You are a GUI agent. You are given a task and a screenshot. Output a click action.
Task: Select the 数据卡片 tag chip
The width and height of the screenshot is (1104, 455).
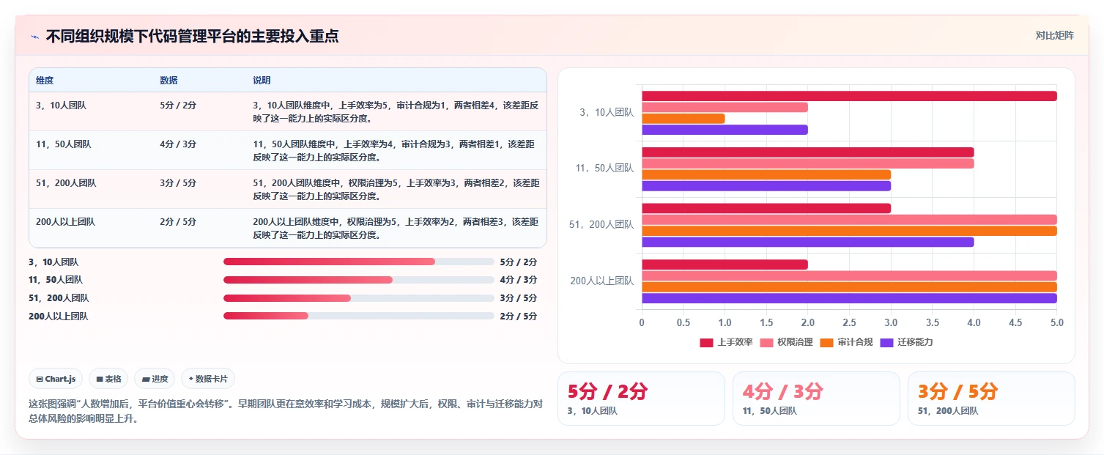208,379
